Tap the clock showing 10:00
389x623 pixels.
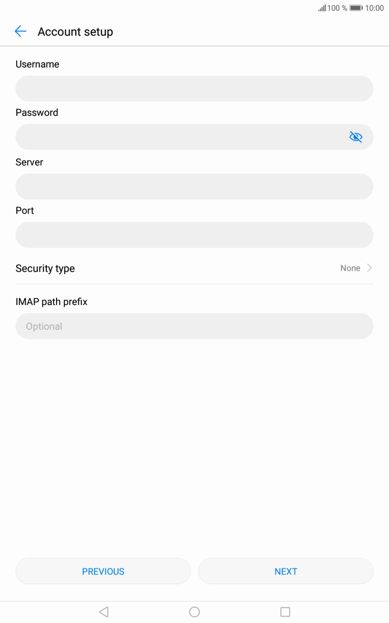[x=374, y=8]
